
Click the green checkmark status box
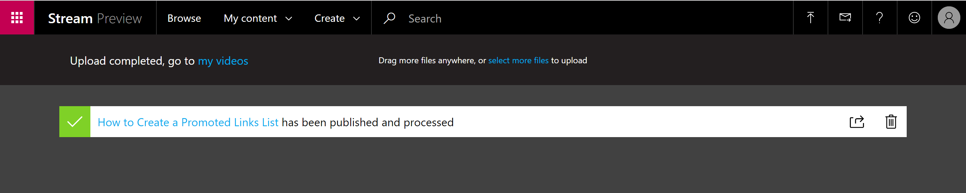click(x=74, y=122)
